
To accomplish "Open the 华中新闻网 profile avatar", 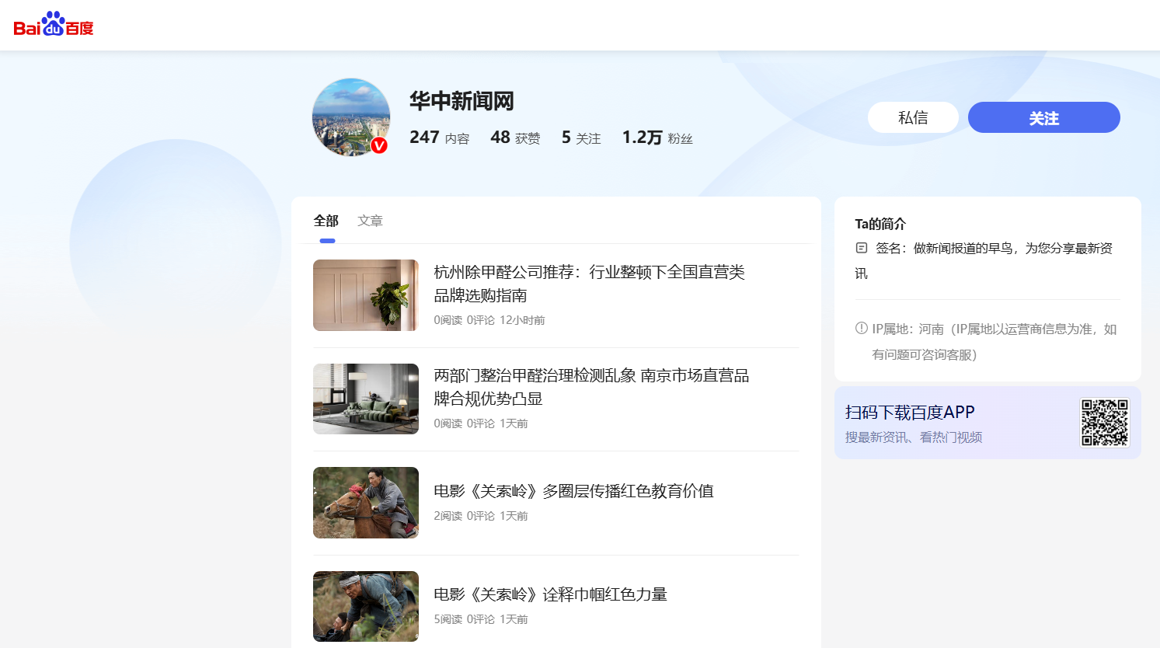I will (351, 117).
